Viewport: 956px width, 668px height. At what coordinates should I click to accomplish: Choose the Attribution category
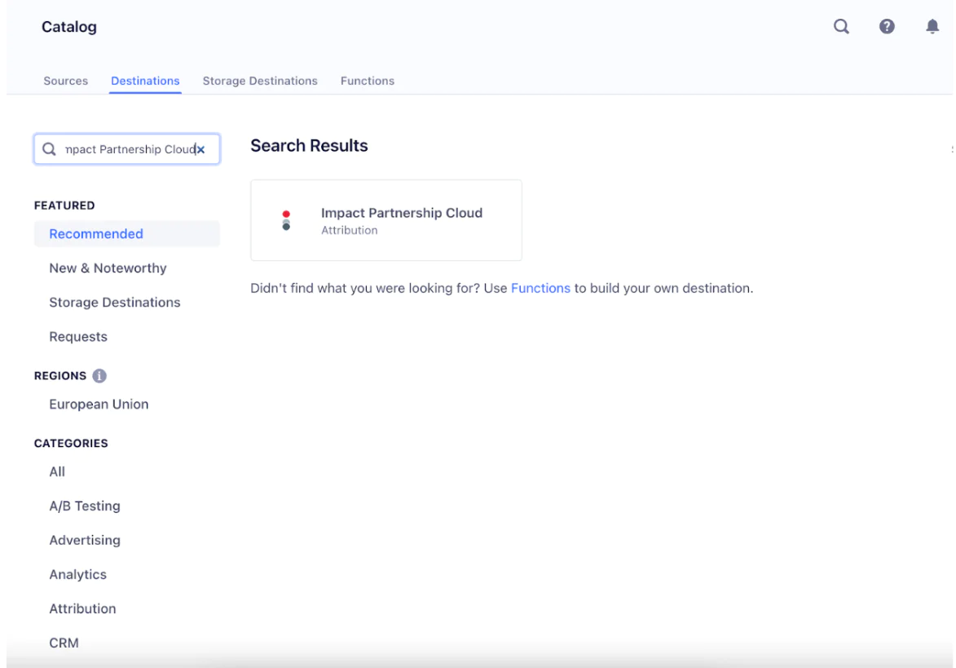point(82,608)
